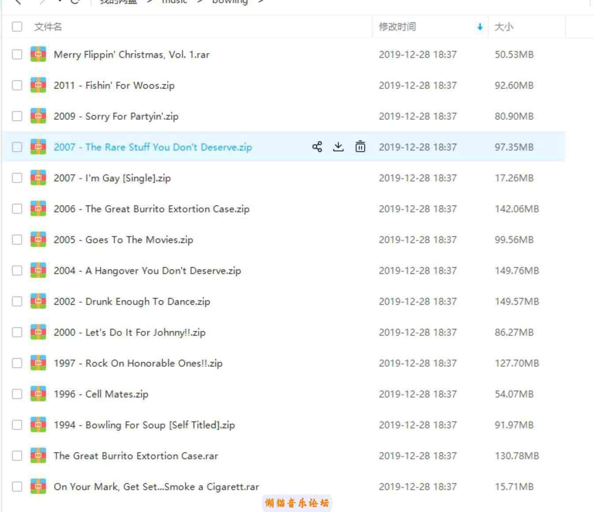Tick the checkbox for 2006 - The Great Burrito Extortion Case.zip
This screenshot has width=594, height=512.
[x=17, y=209]
